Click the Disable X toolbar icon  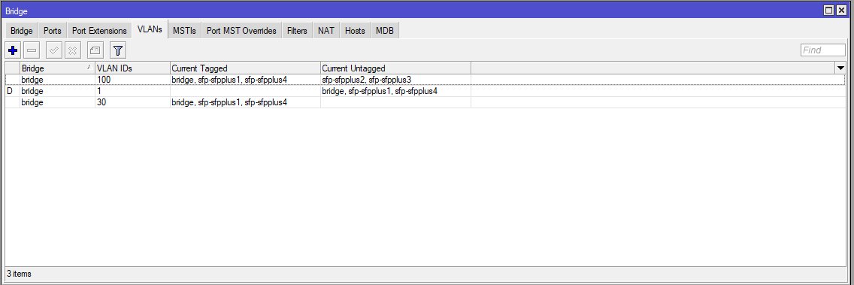coord(72,50)
